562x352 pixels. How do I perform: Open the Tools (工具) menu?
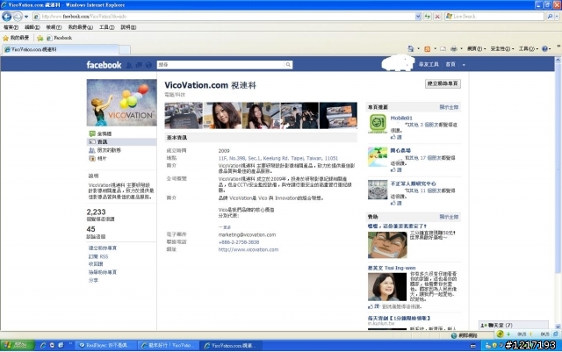click(x=106, y=27)
